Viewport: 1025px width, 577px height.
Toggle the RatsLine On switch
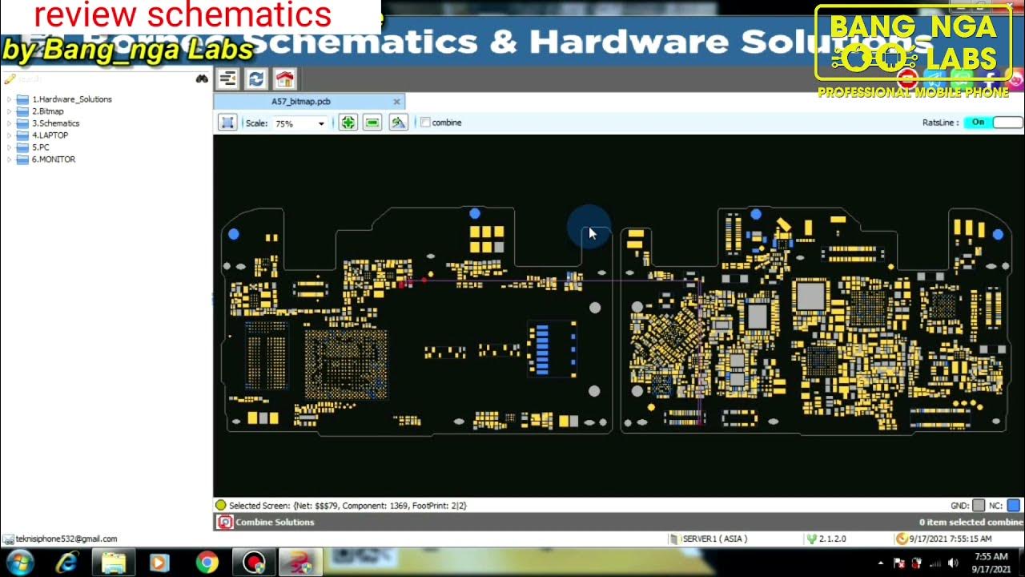993,123
